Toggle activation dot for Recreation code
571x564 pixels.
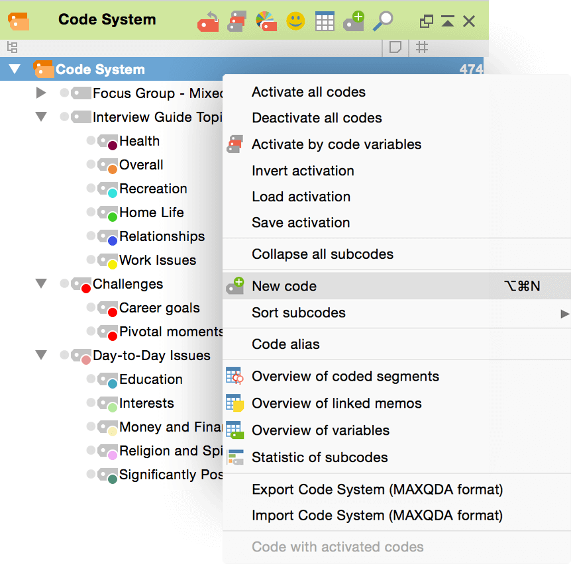[x=91, y=188]
